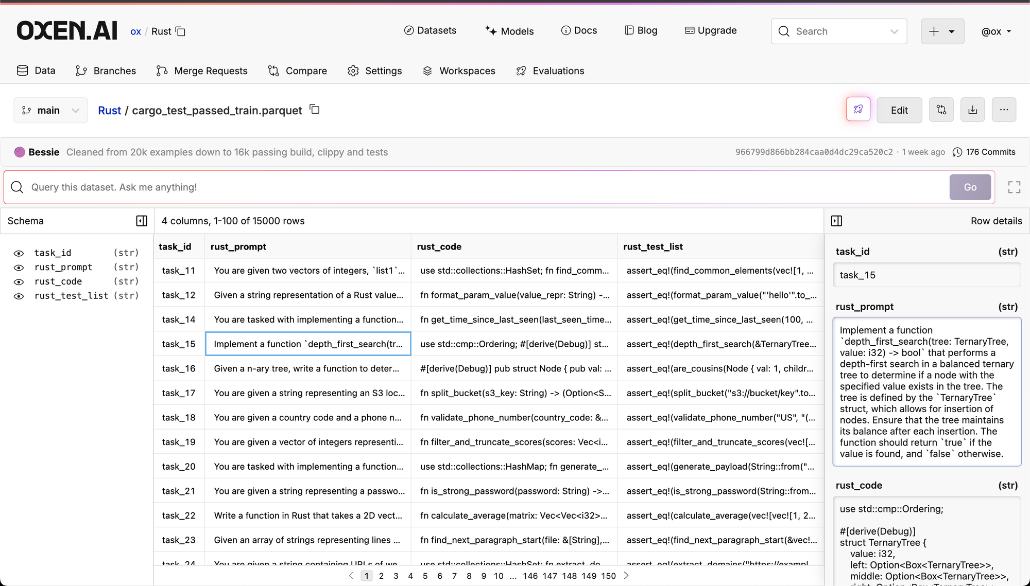Collapse the Schema panel icon
Image resolution: width=1030 pixels, height=586 pixels.
(x=142, y=221)
